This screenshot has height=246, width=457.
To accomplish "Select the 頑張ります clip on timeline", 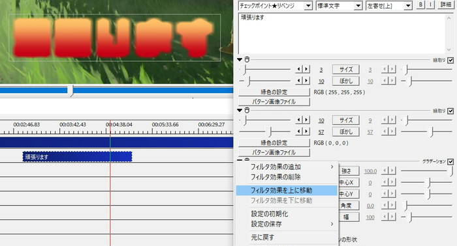I will [x=78, y=157].
